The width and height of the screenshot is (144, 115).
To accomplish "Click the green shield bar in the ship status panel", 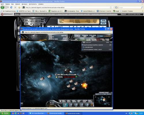I will 87,39.
